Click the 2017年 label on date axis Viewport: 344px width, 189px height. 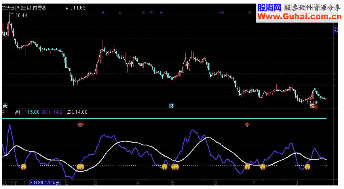[x=10, y=183]
